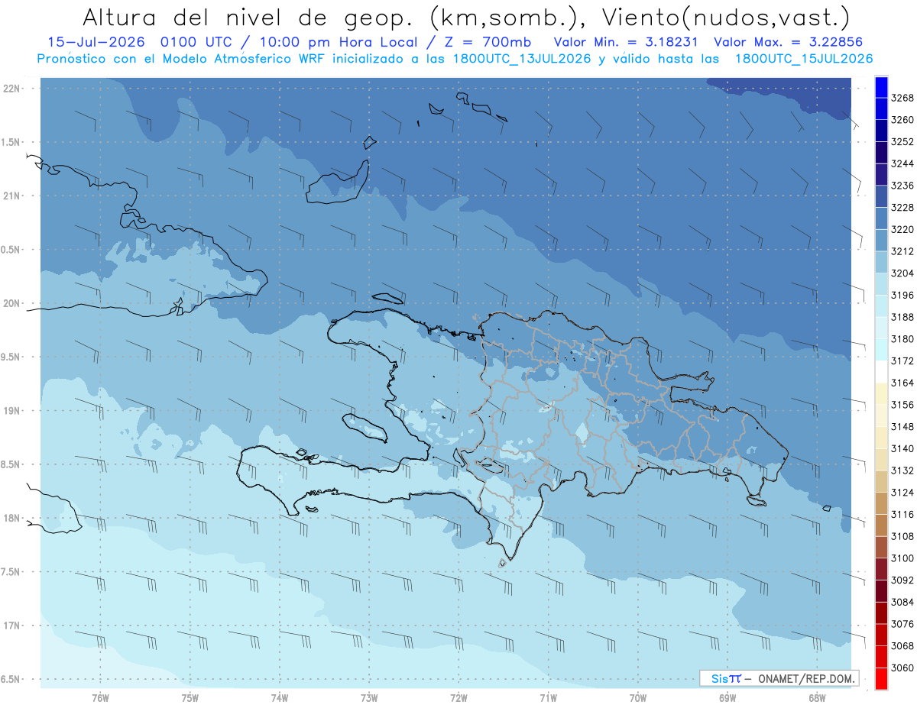
Task: Pick the colorbar swatch between 3220 and 3228
Action: tap(880, 218)
